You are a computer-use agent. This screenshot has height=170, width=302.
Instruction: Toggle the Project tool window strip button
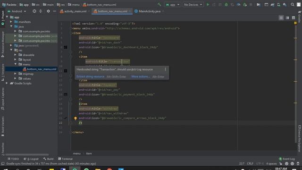(x=3, y=18)
